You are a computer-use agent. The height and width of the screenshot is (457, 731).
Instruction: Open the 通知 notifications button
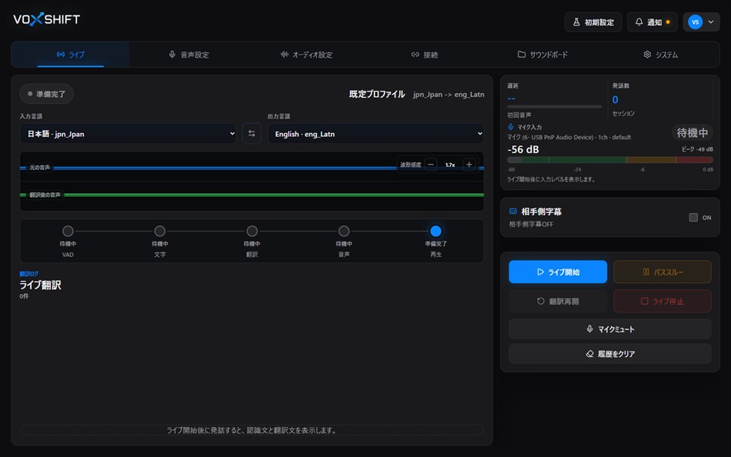pyautogui.click(x=652, y=22)
